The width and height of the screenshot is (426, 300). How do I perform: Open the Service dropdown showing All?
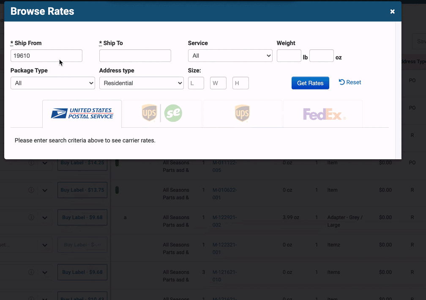coord(230,55)
